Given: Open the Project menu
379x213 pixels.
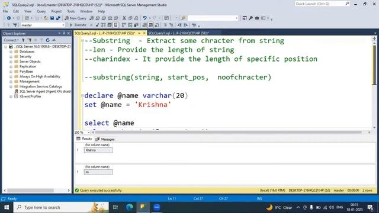Looking at the screenshot, I should (x=56, y=11).
